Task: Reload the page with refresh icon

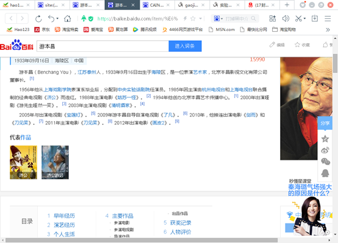Action: pos(38,19)
